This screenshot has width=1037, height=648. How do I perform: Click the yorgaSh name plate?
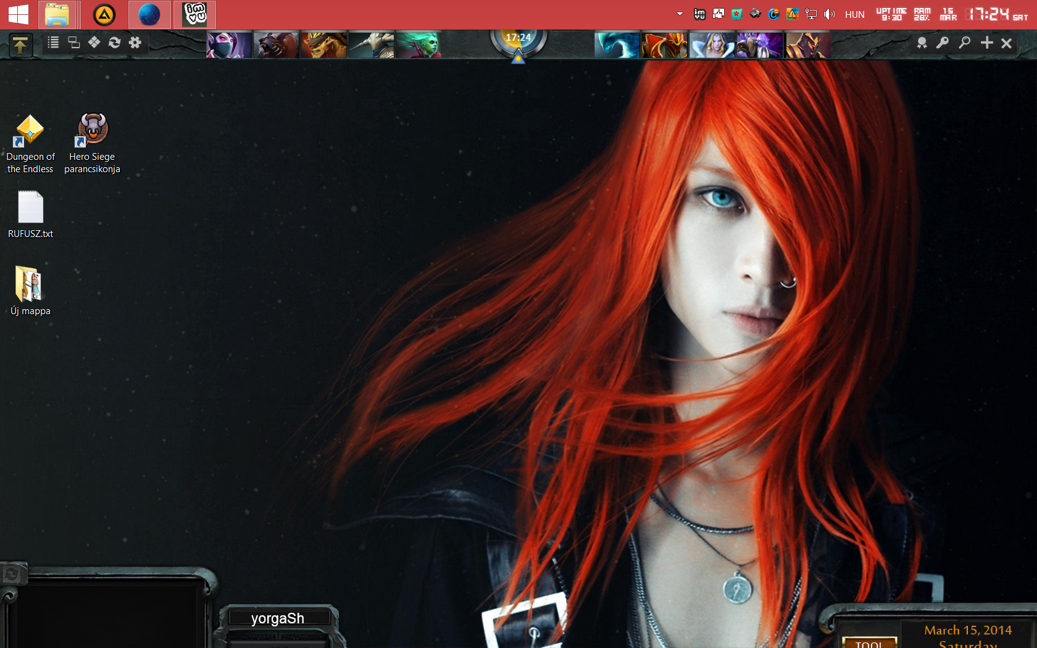pyautogui.click(x=278, y=618)
